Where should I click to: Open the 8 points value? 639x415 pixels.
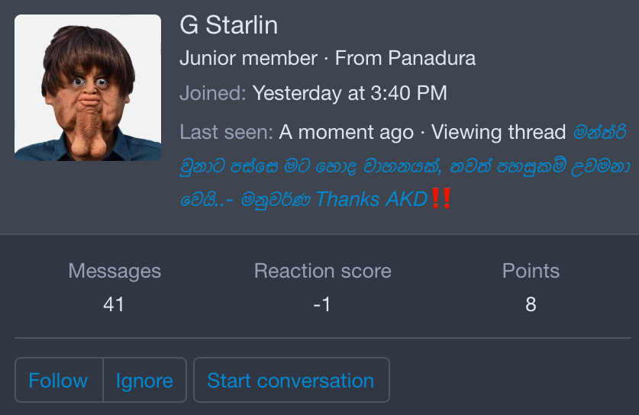click(531, 304)
